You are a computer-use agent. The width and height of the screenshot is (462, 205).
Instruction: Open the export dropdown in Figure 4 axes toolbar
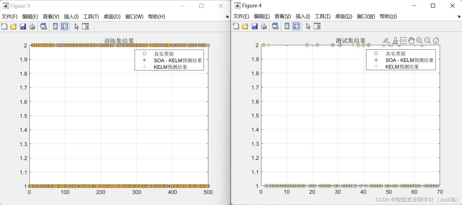386,41
